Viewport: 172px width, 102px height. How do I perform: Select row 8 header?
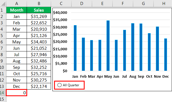[3, 54]
